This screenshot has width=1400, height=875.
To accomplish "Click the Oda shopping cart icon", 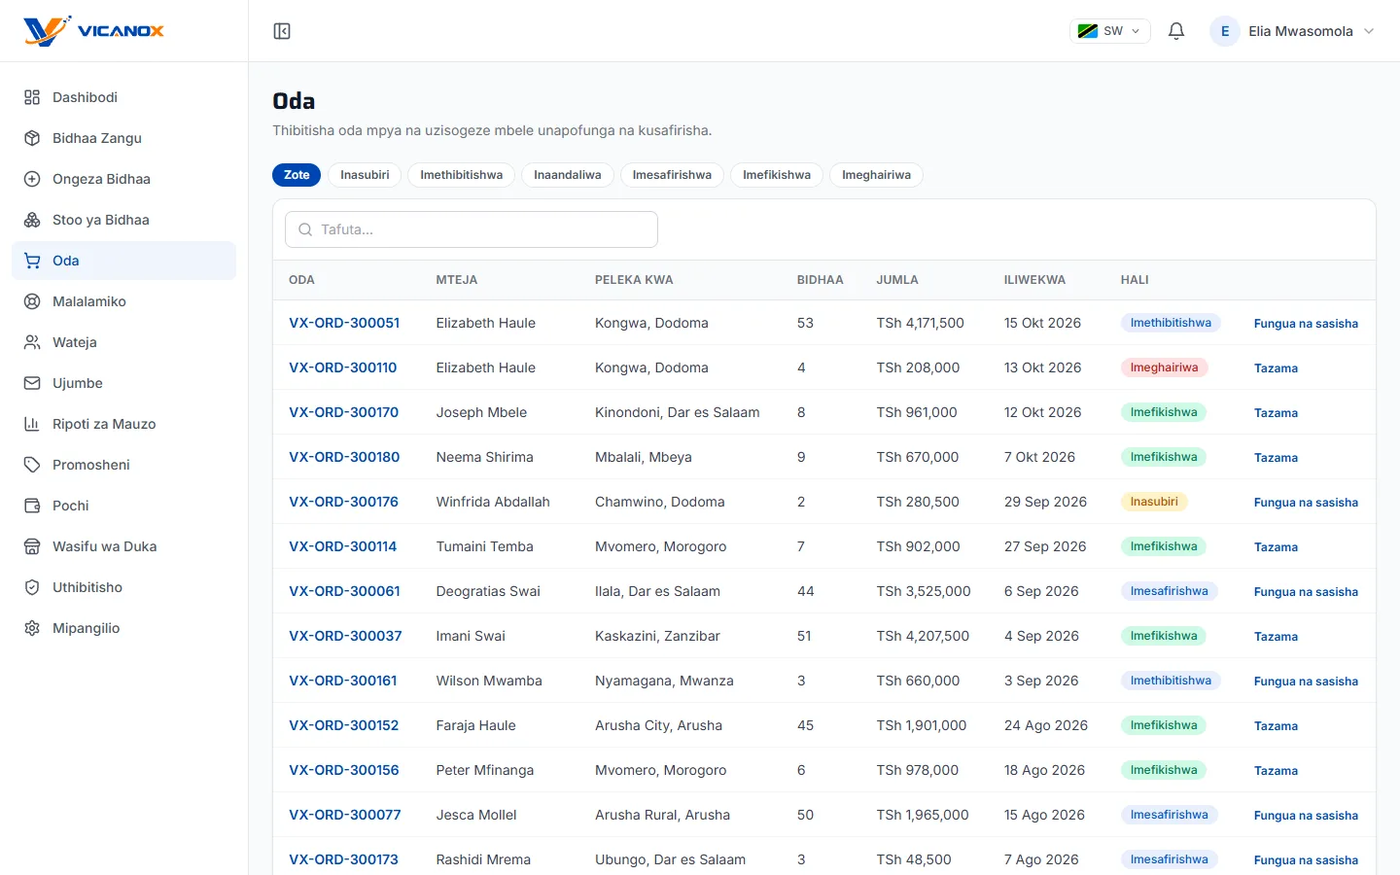I will (x=32, y=261).
